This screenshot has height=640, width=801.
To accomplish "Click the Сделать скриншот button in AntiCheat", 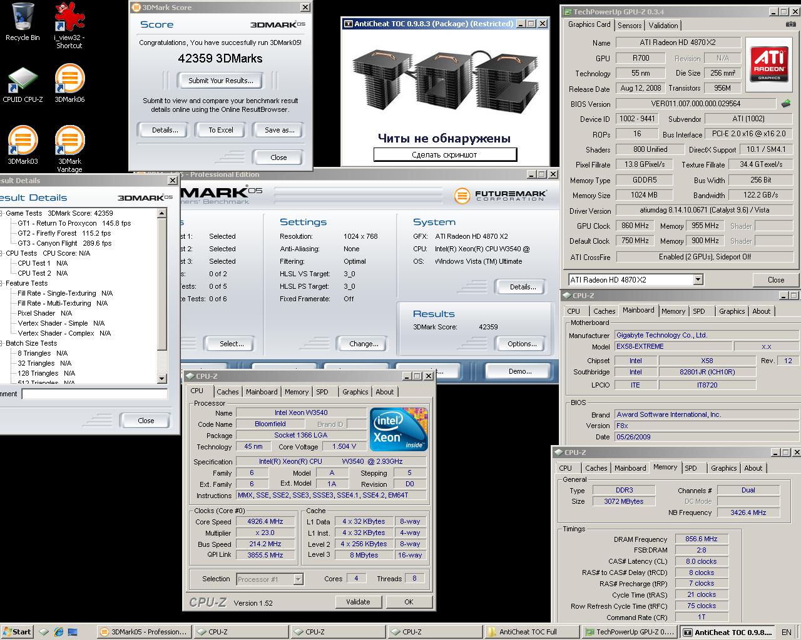I will 445,154.
